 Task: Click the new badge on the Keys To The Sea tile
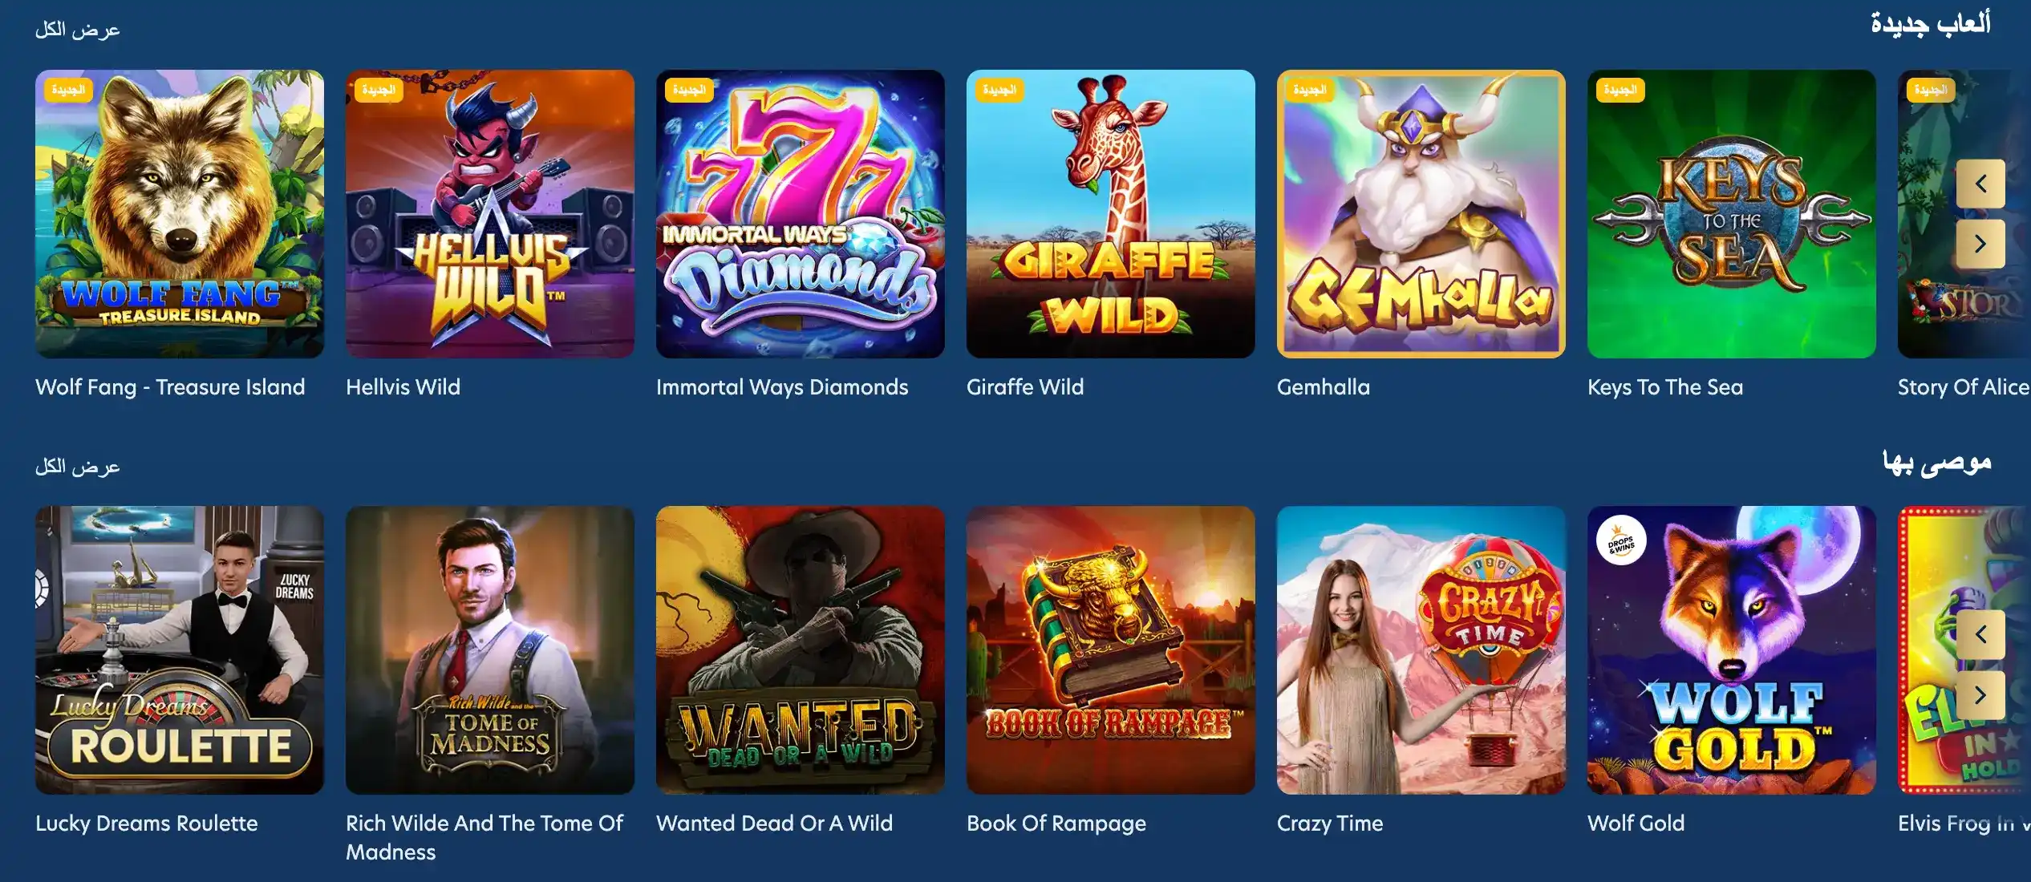tap(1620, 90)
